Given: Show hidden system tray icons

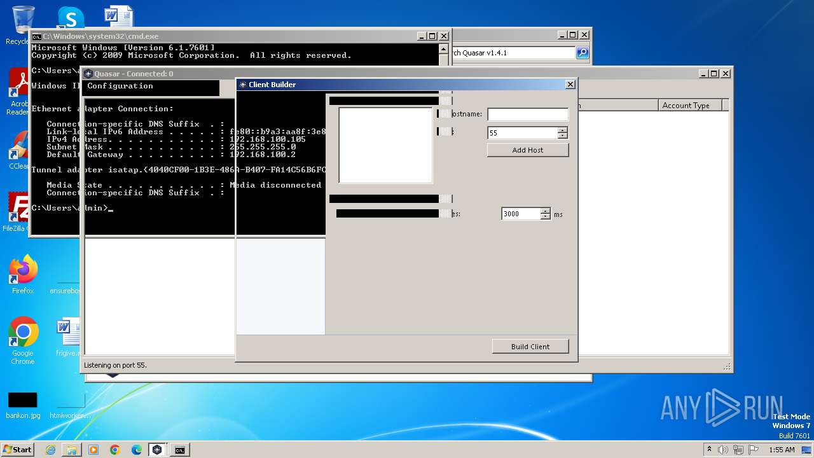Looking at the screenshot, I should pyautogui.click(x=709, y=450).
